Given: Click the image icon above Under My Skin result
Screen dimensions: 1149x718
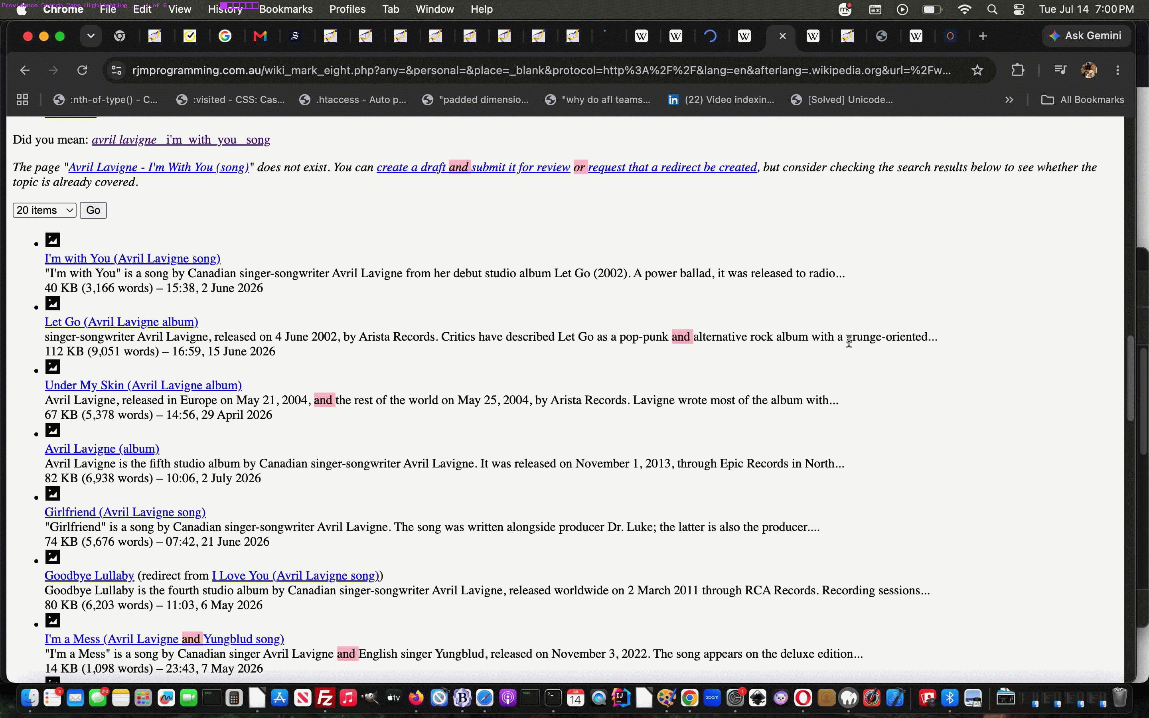Looking at the screenshot, I should 53,367.
